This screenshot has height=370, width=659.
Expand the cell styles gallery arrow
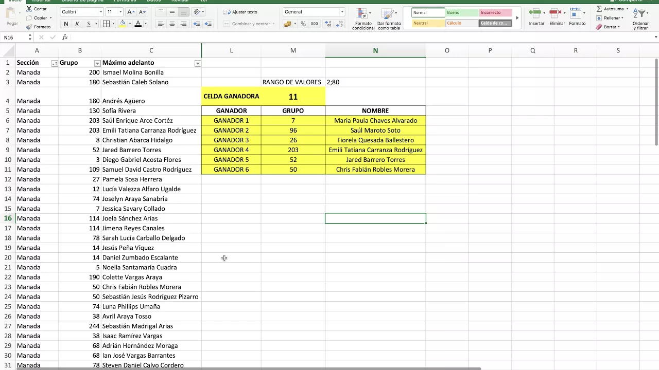[x=517, y=18]
